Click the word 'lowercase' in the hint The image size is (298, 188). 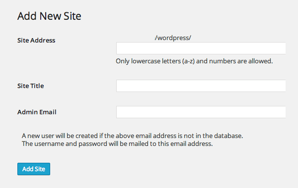[x=146, y=61]
